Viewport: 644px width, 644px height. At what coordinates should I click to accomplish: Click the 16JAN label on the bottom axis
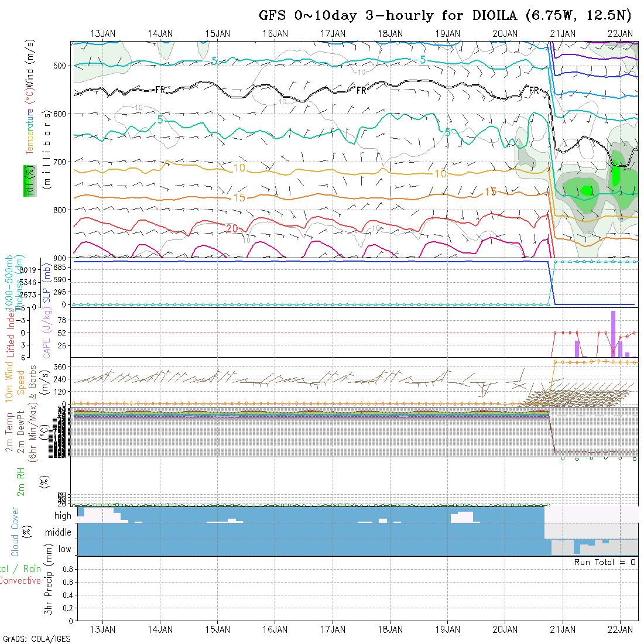275,629
